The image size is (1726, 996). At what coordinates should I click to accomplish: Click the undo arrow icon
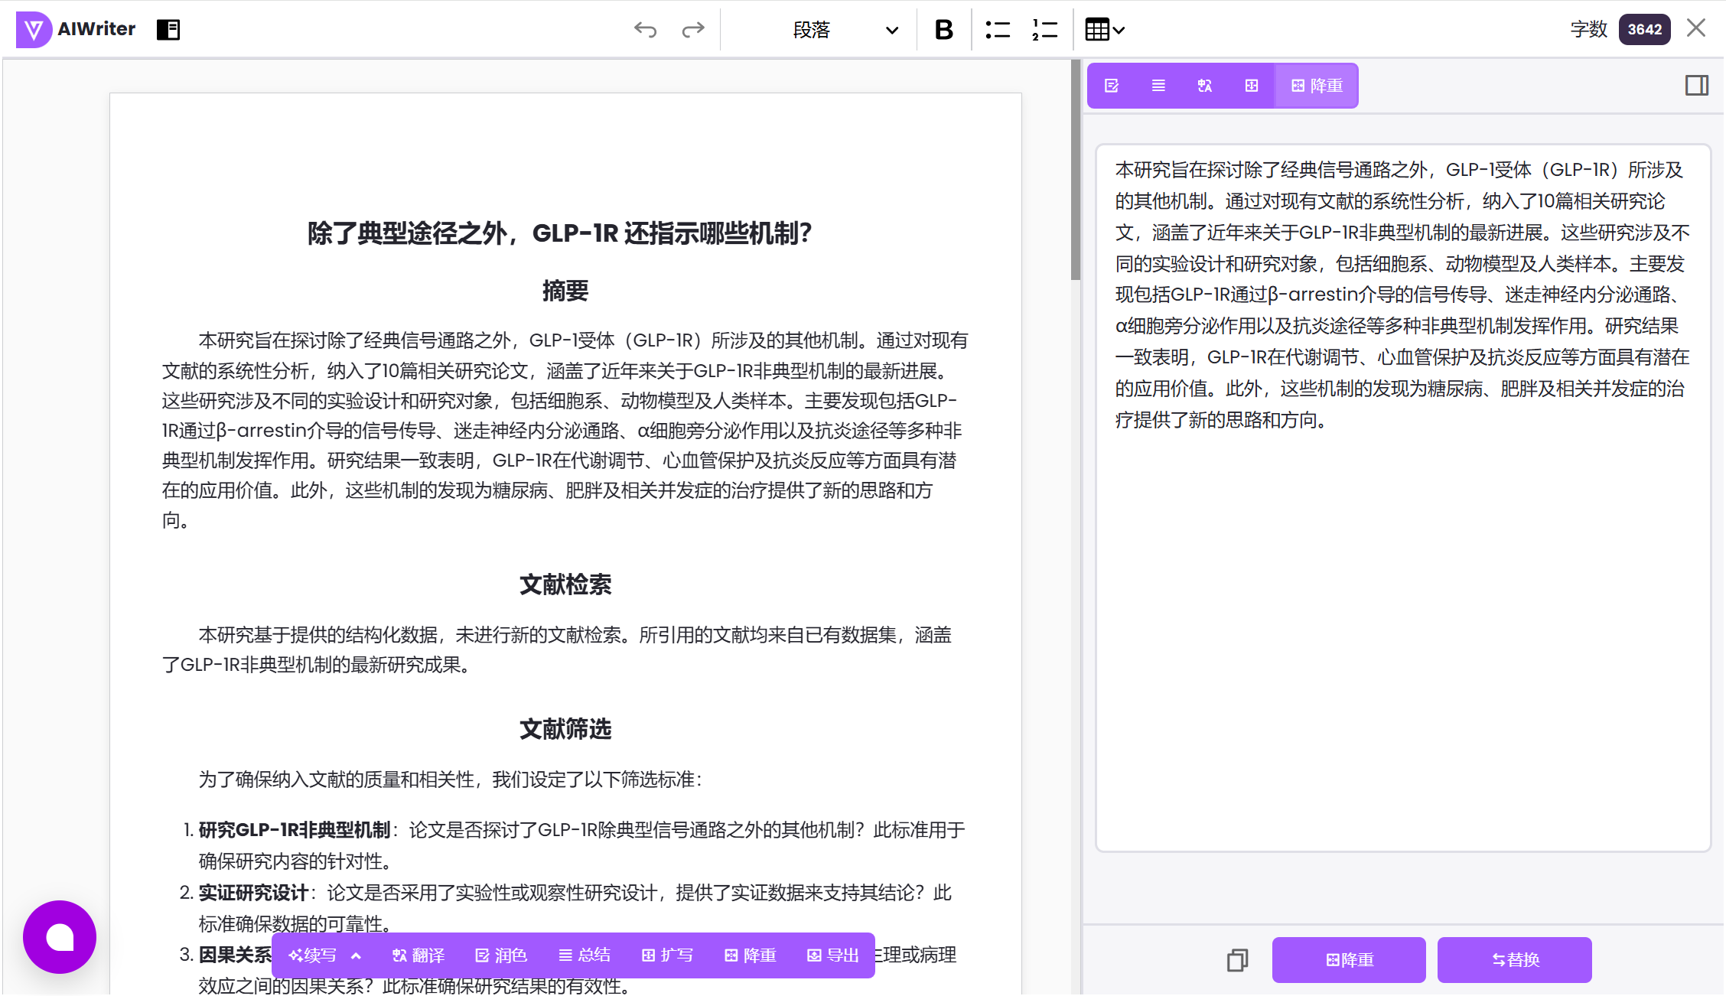pyautogui.click(x=645, y=30)
